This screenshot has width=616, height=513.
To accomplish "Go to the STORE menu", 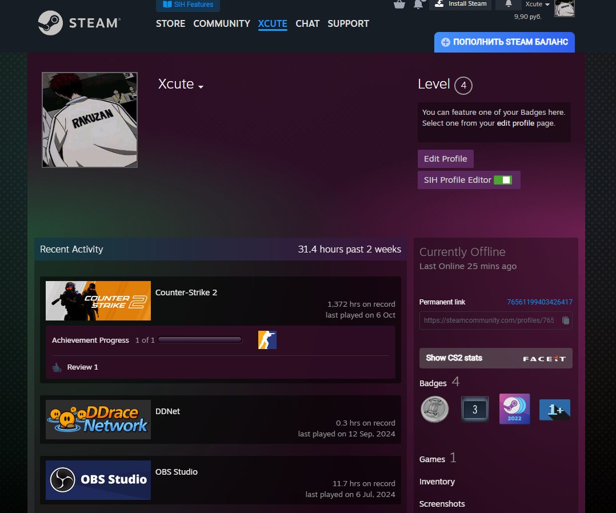I will point(170,23).
